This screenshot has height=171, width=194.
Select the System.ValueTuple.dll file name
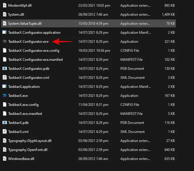(x=25, y=24)
